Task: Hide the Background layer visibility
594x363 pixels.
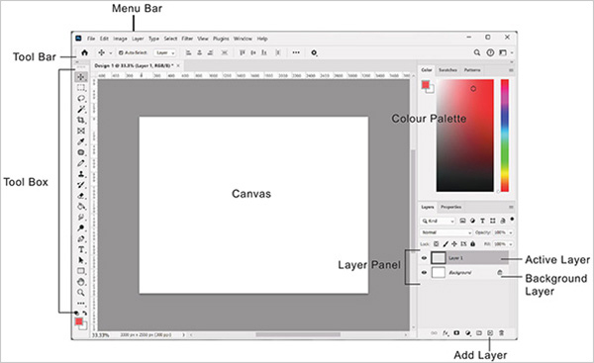Action: 424,273
